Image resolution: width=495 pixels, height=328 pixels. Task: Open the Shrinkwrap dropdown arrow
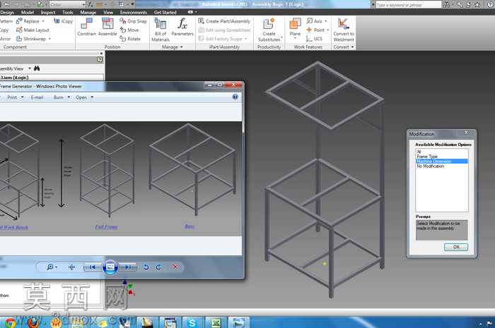point(49,39)
